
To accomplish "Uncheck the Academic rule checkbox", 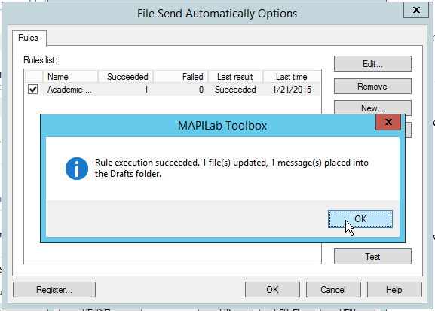I will (x=32, y=90).
